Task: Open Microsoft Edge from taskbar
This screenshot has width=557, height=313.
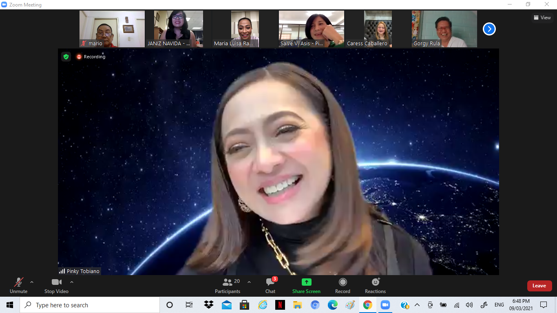Action: tap(333, 305)
